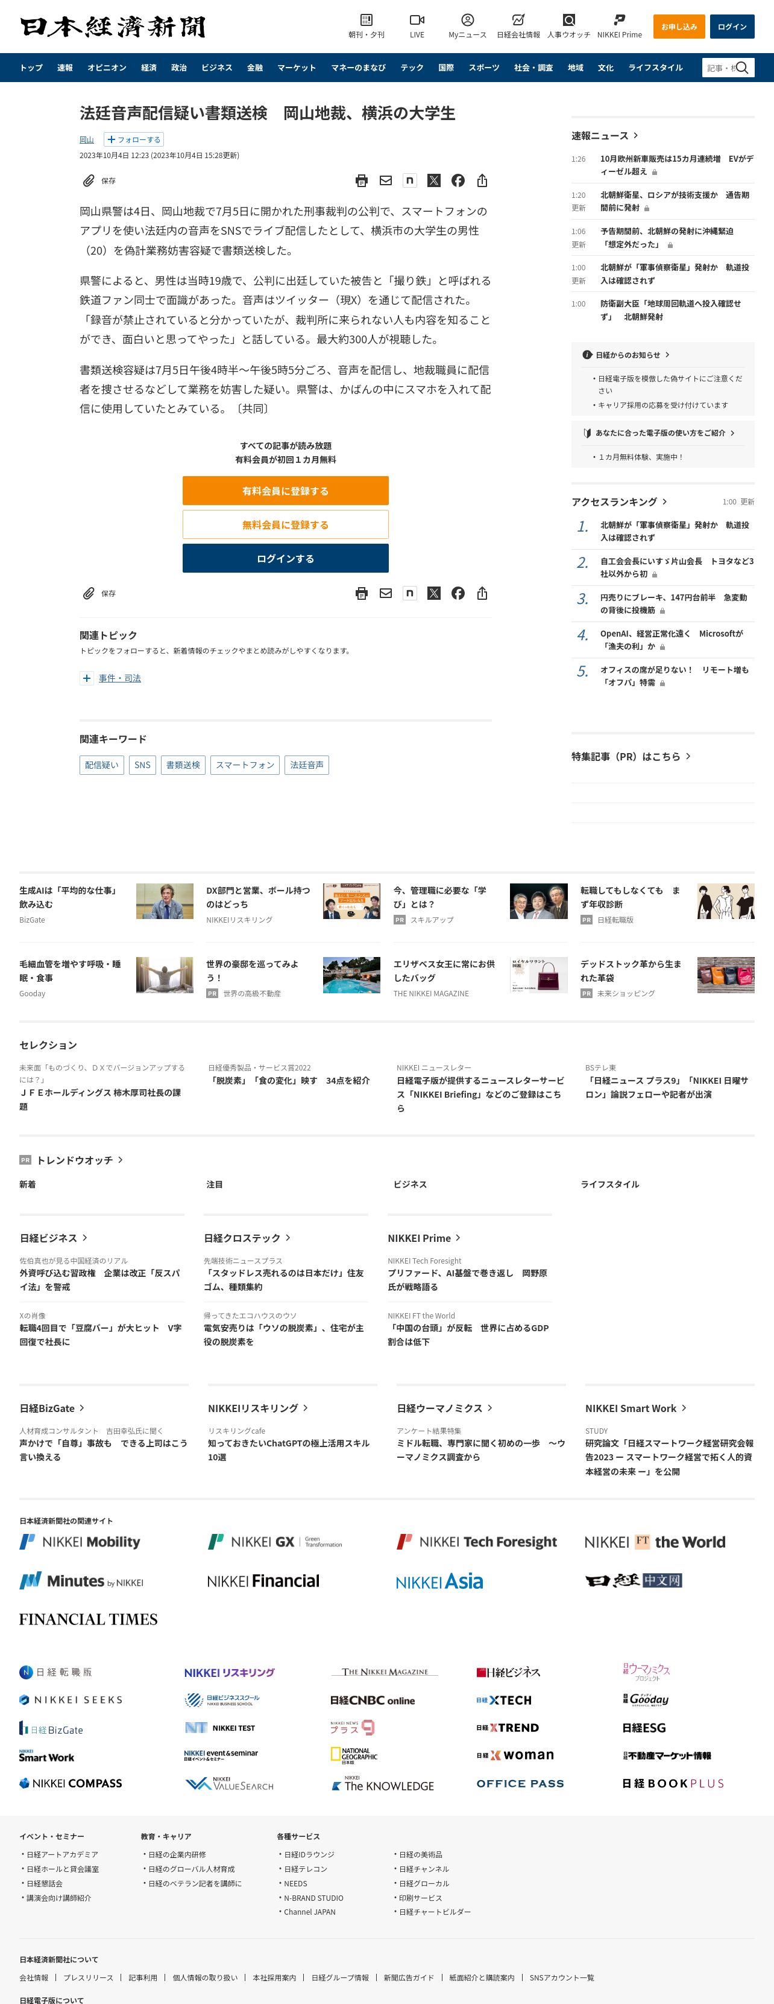The image size is (774, 2004).
Task: Expand 速報ニュース section chevron
Action: [x=636, y=135]
